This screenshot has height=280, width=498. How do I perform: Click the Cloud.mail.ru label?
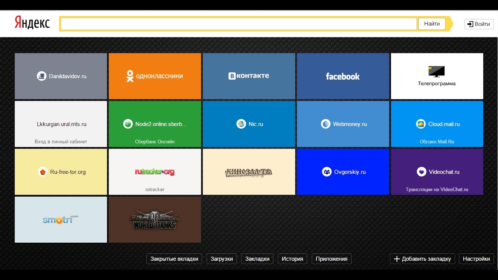click(x=444, y=124)
